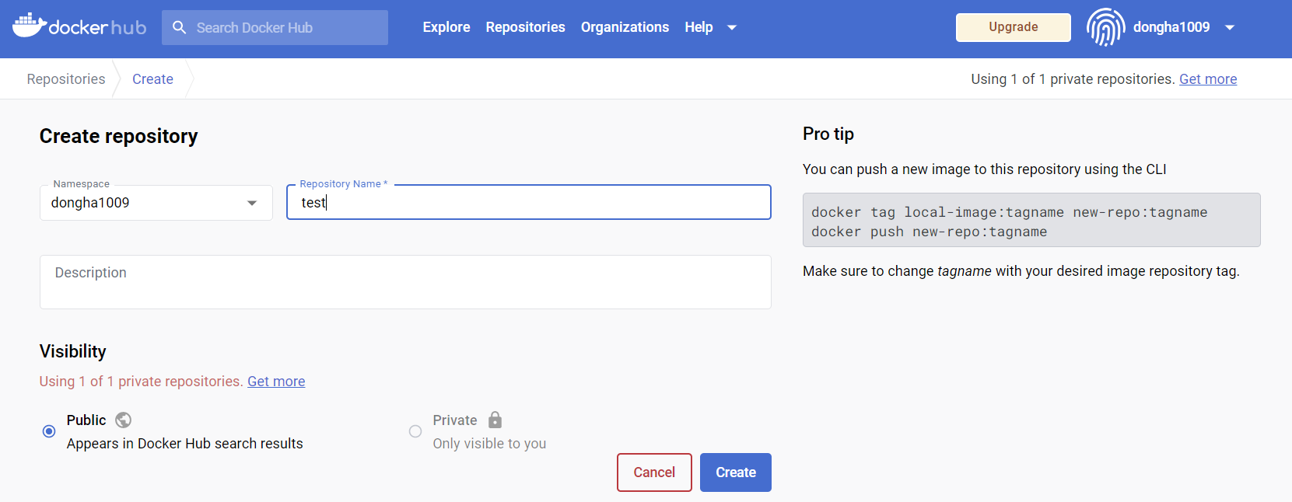1292x502 pixels.
Task: Click the fingerprint avatar icon
Action: point(1105,27)
